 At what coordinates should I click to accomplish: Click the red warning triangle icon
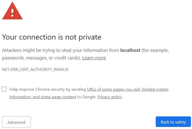[x=12, y=11]
